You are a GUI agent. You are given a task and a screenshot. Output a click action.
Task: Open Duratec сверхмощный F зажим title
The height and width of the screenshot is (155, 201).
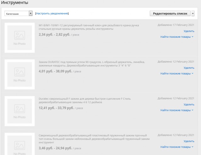pos(84,101)
